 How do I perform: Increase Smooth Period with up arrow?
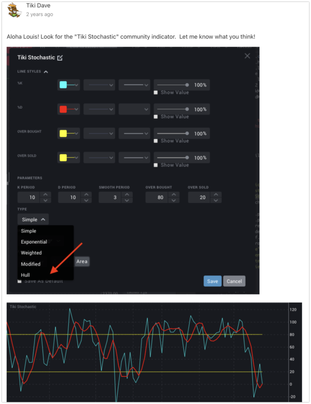(127, 194)
